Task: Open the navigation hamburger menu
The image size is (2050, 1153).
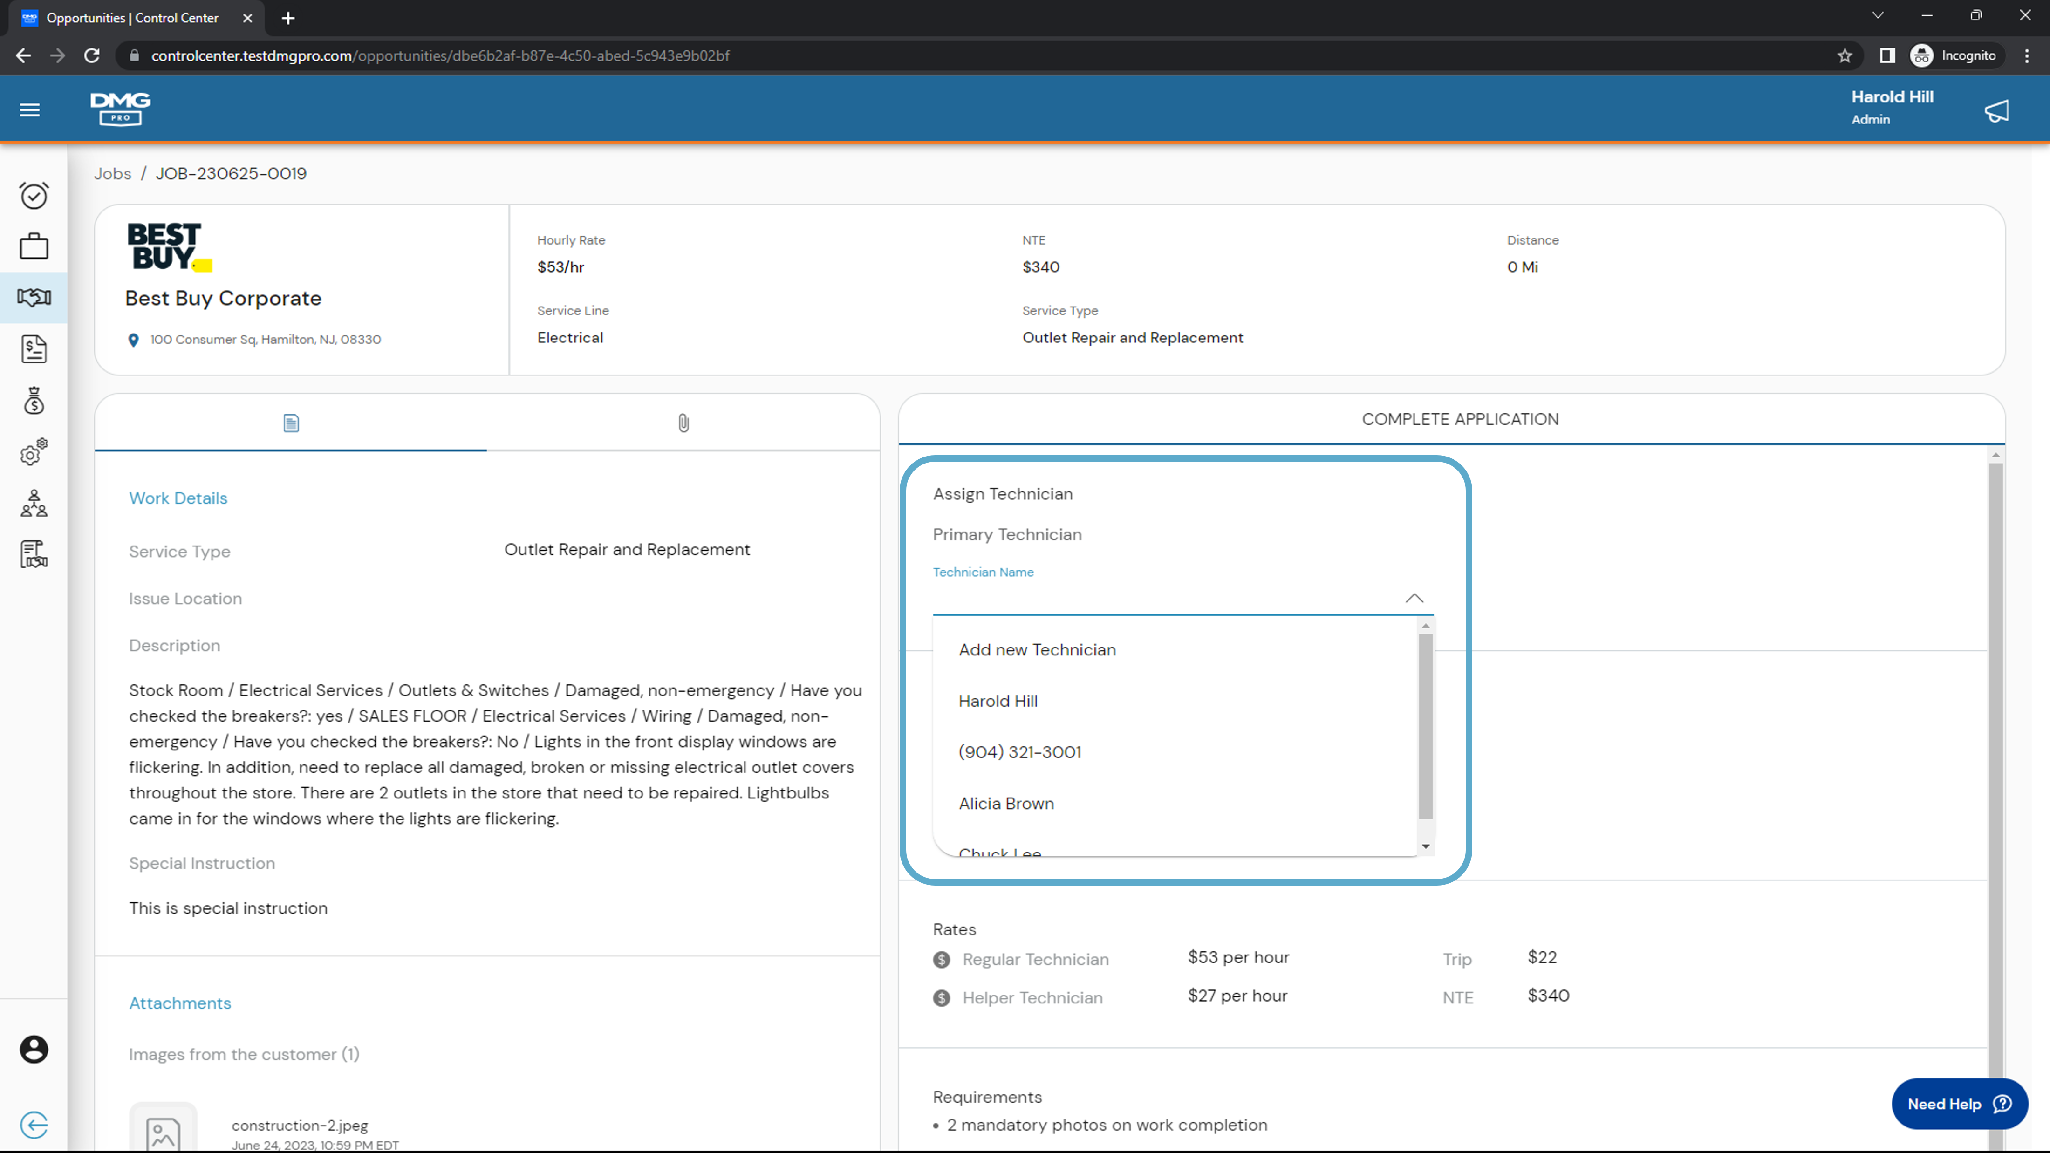Action: coord(29,109)
